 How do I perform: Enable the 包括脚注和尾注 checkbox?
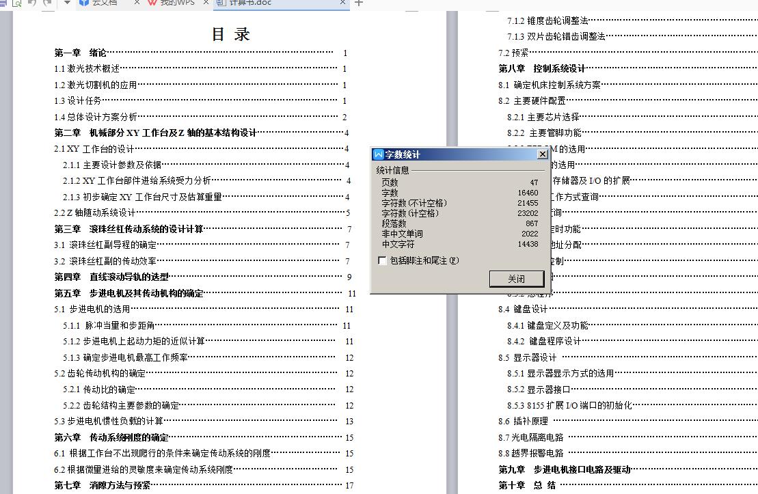[381, 260]
